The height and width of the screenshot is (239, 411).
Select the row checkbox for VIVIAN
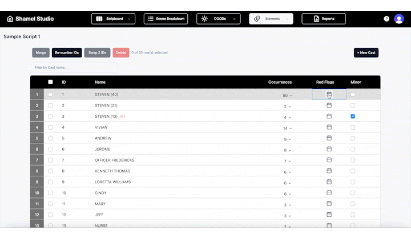50,127
